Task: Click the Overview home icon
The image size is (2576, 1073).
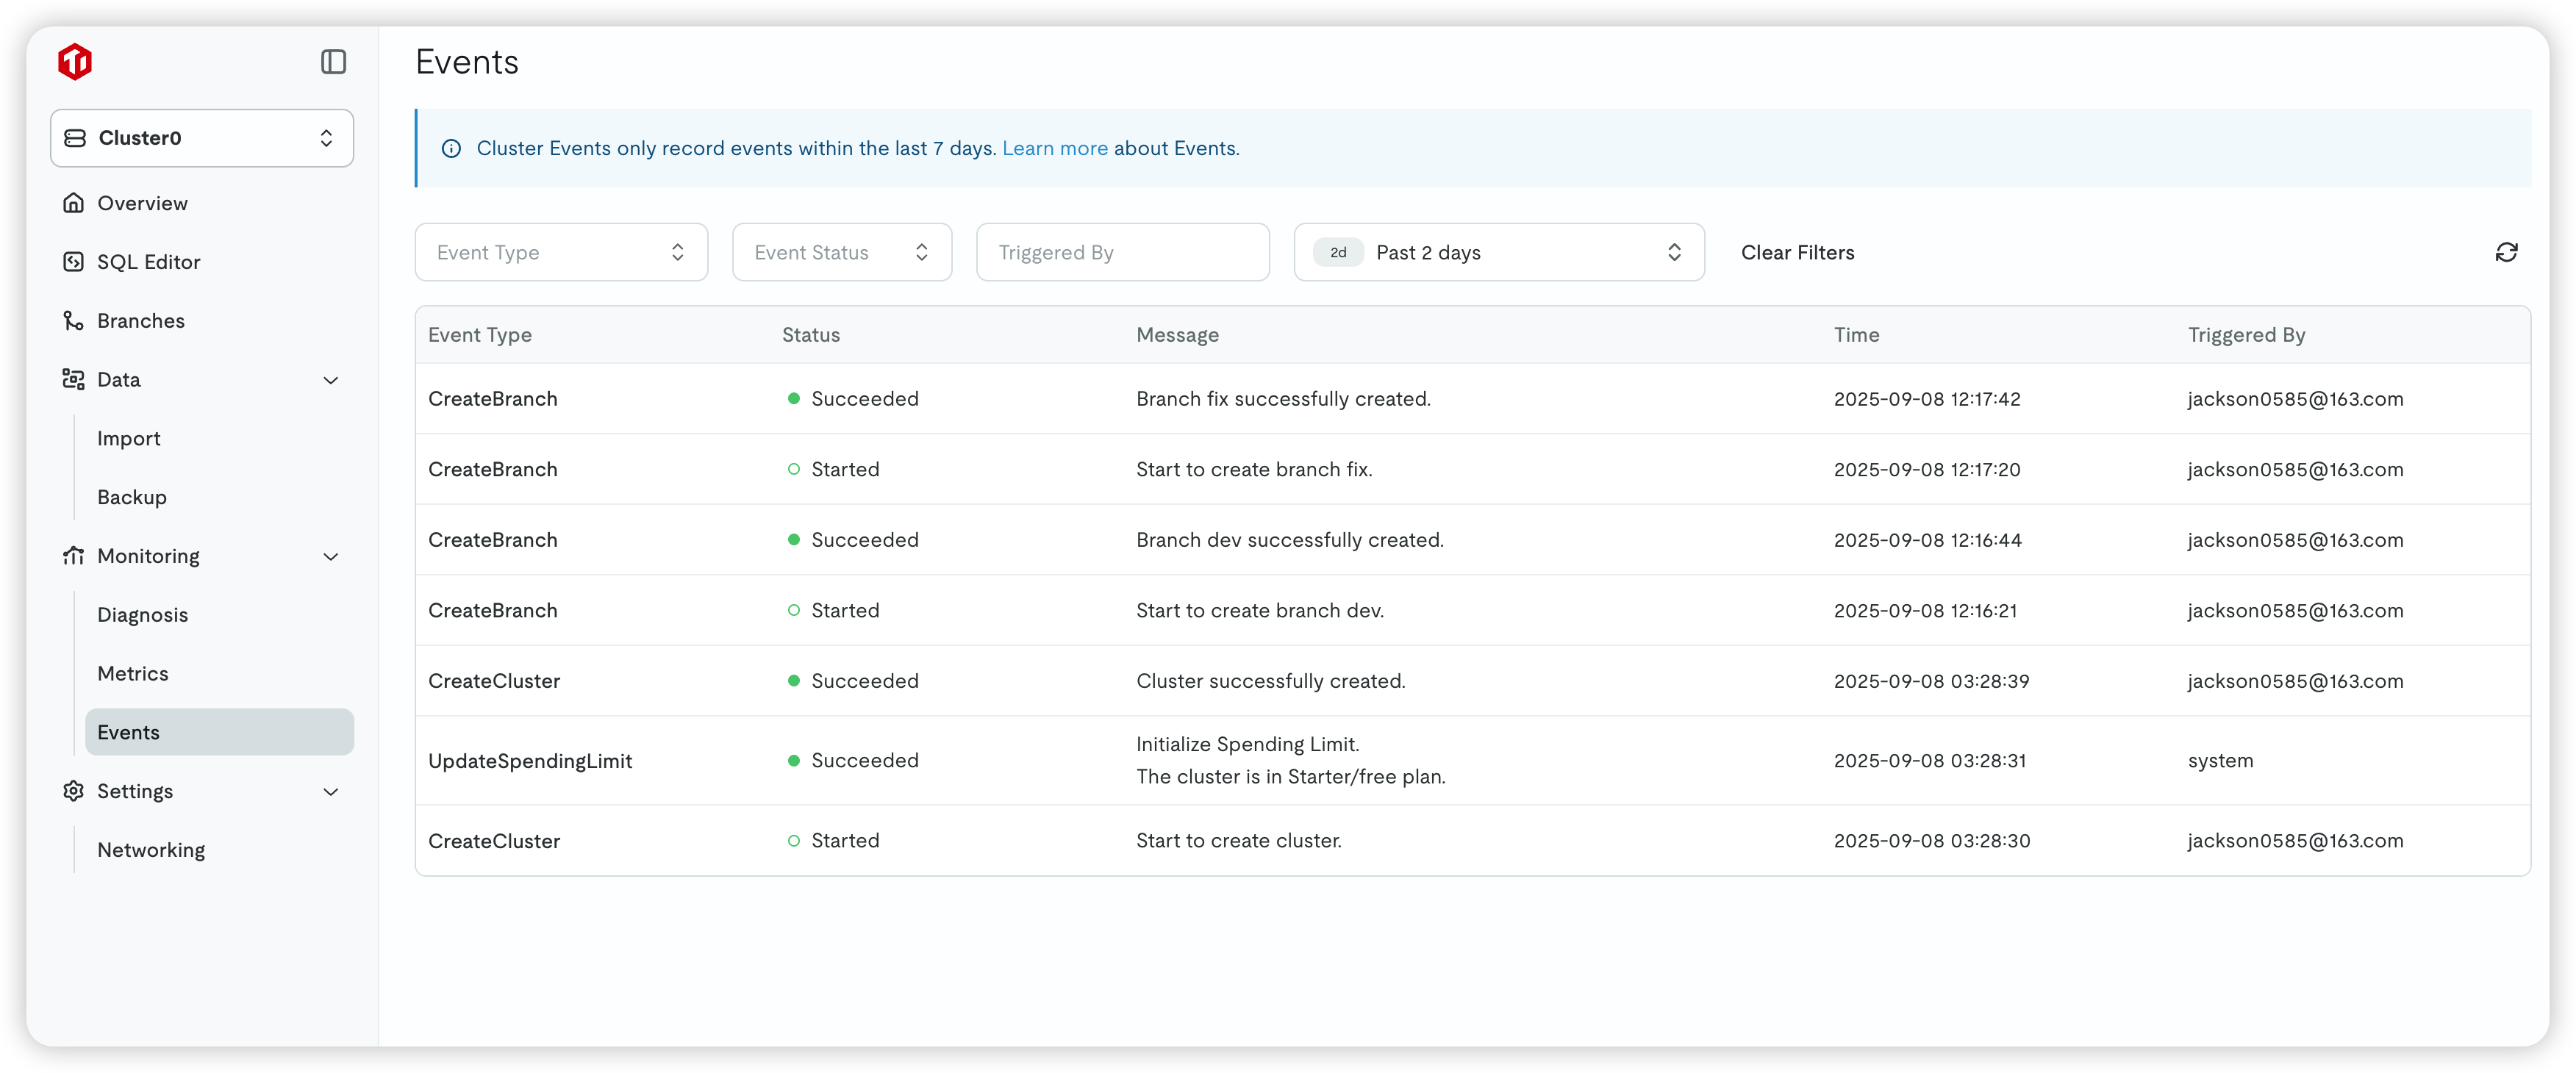Action: 73,203
